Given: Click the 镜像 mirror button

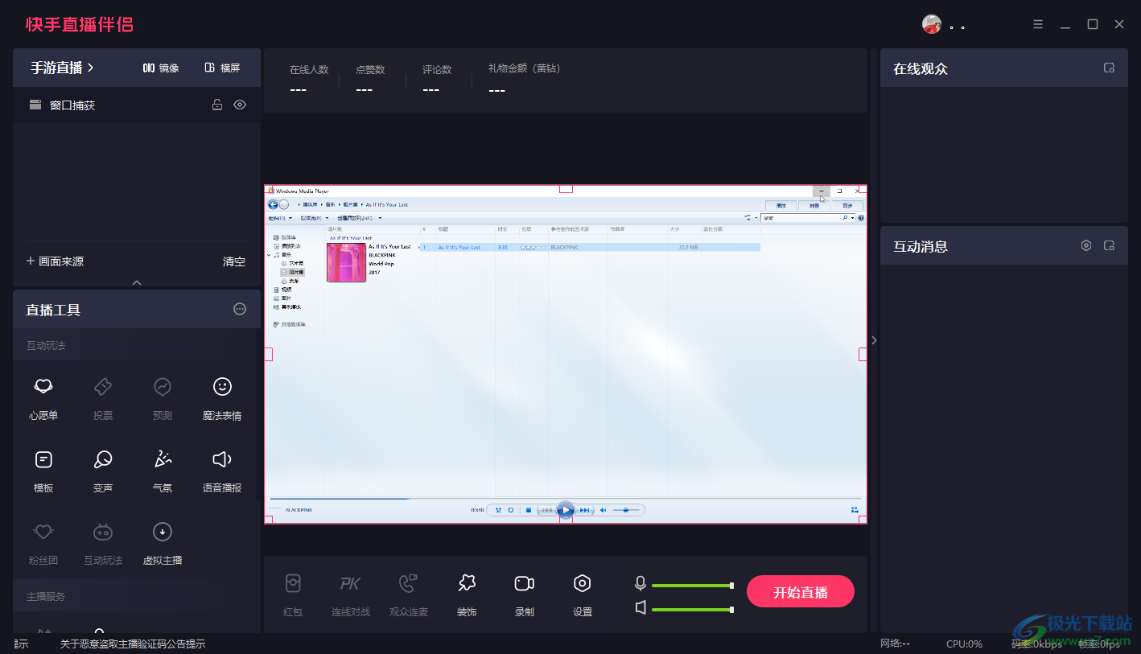Looking at the screenshot, I should [161, 68].
